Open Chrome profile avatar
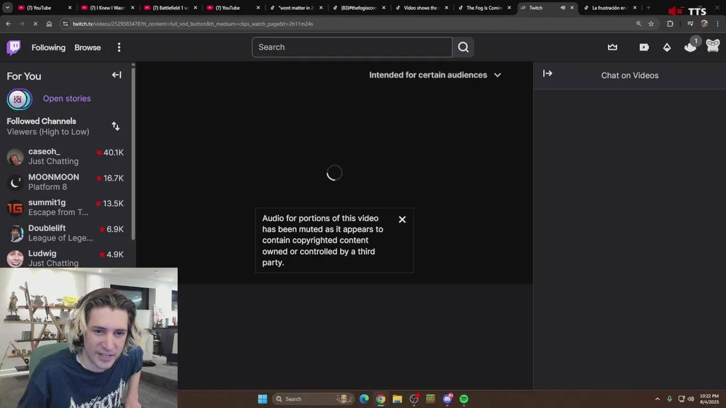The height and width of the screenshot is (408, 726). pos(704,24)
